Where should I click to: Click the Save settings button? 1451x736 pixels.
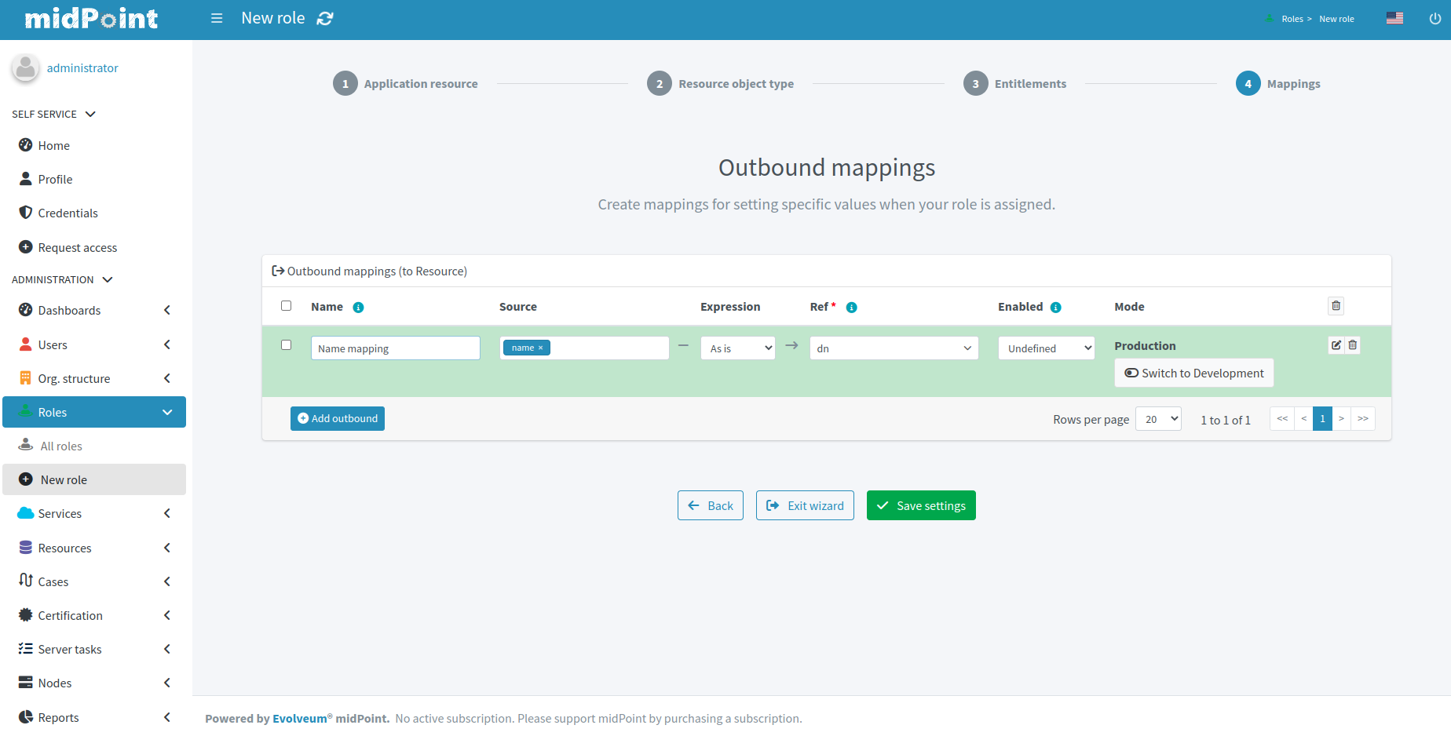pyautogui.click(x=921, y=506)
